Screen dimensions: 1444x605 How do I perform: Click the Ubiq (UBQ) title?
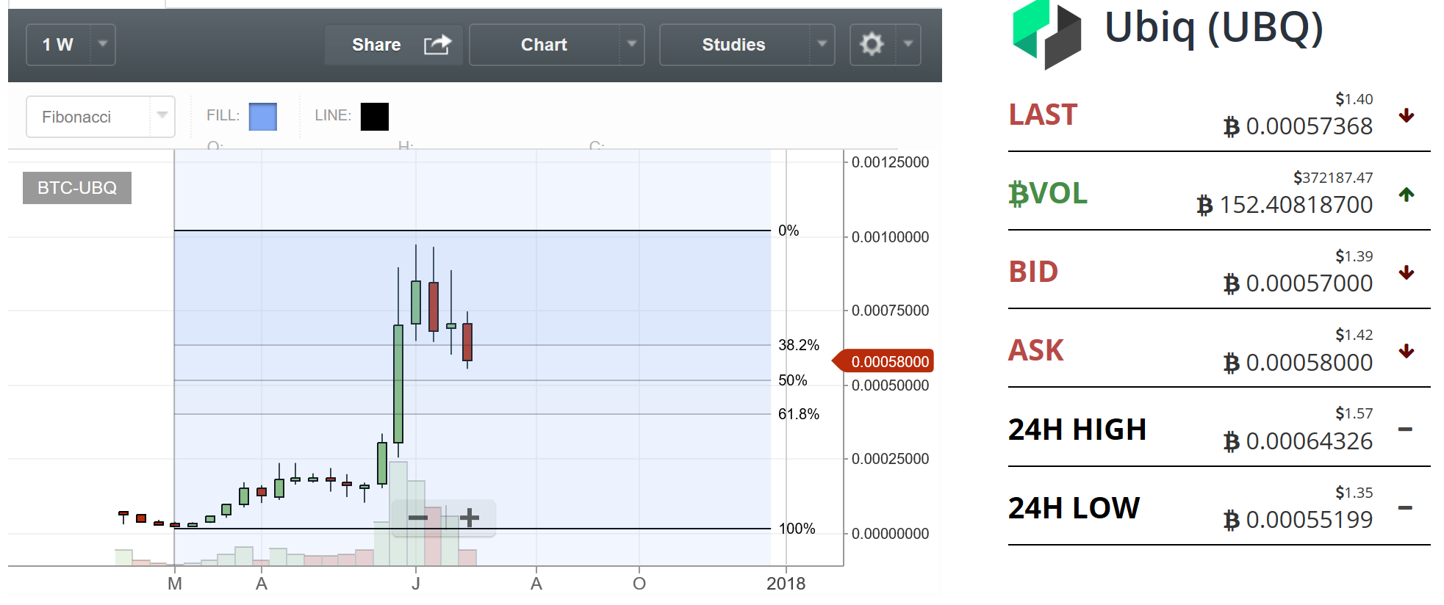[1214, 28]
